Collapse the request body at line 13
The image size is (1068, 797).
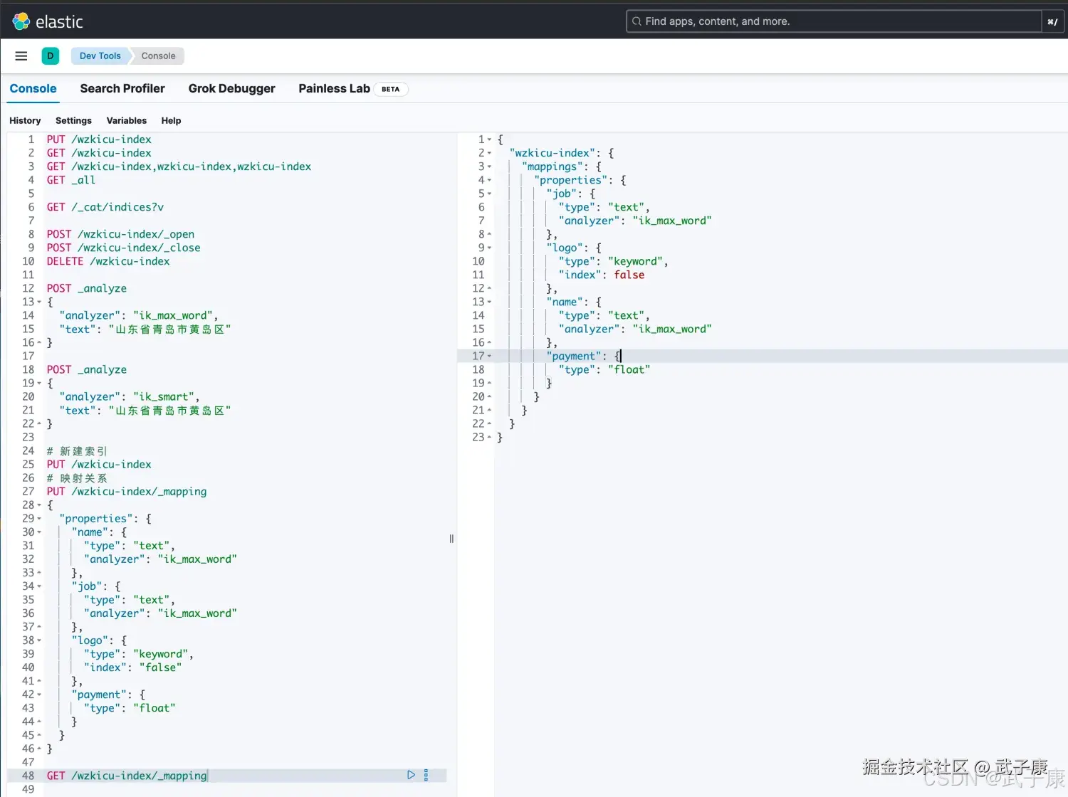tap(39, 302)
